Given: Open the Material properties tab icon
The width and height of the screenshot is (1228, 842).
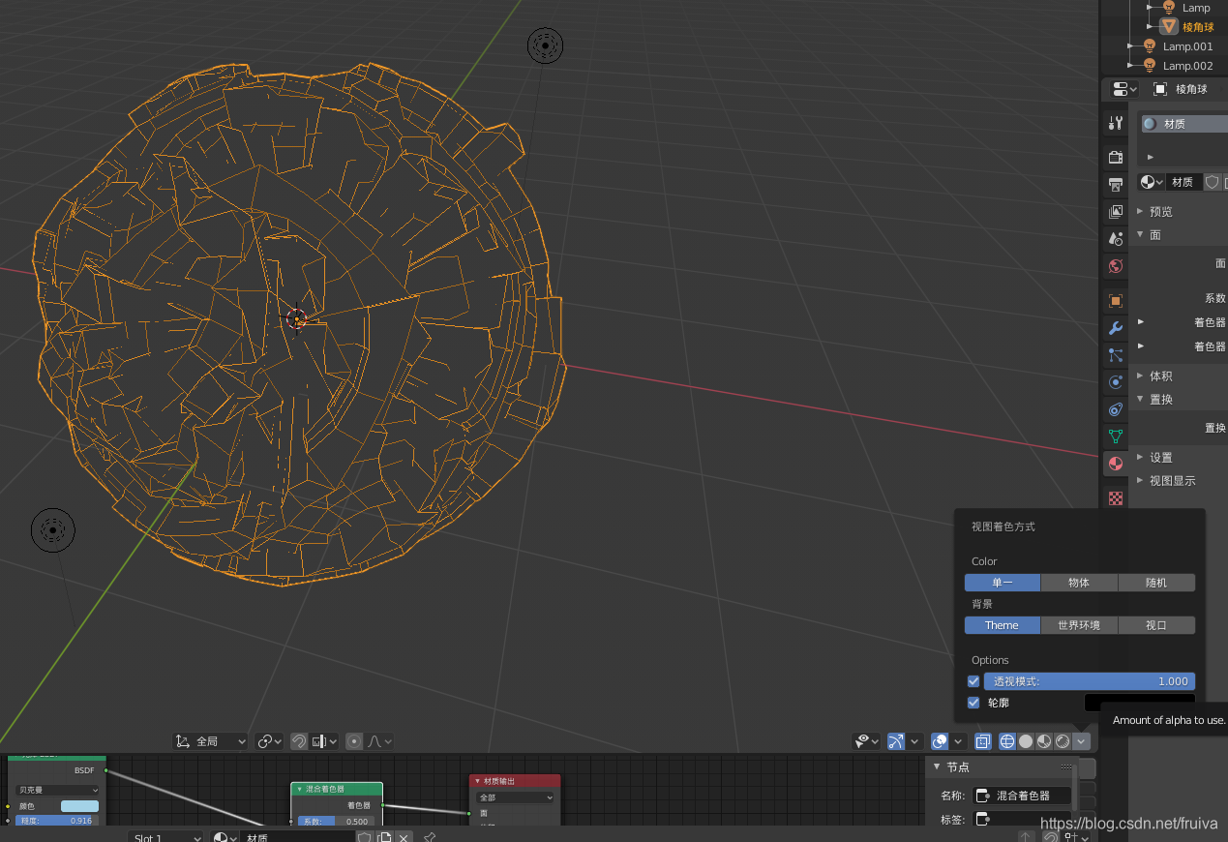Looking at the screenshot, I should (x=1116, y=464).
